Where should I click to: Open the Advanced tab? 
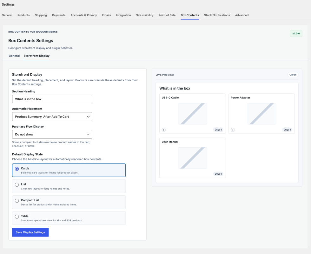click(x=242, y=15)
